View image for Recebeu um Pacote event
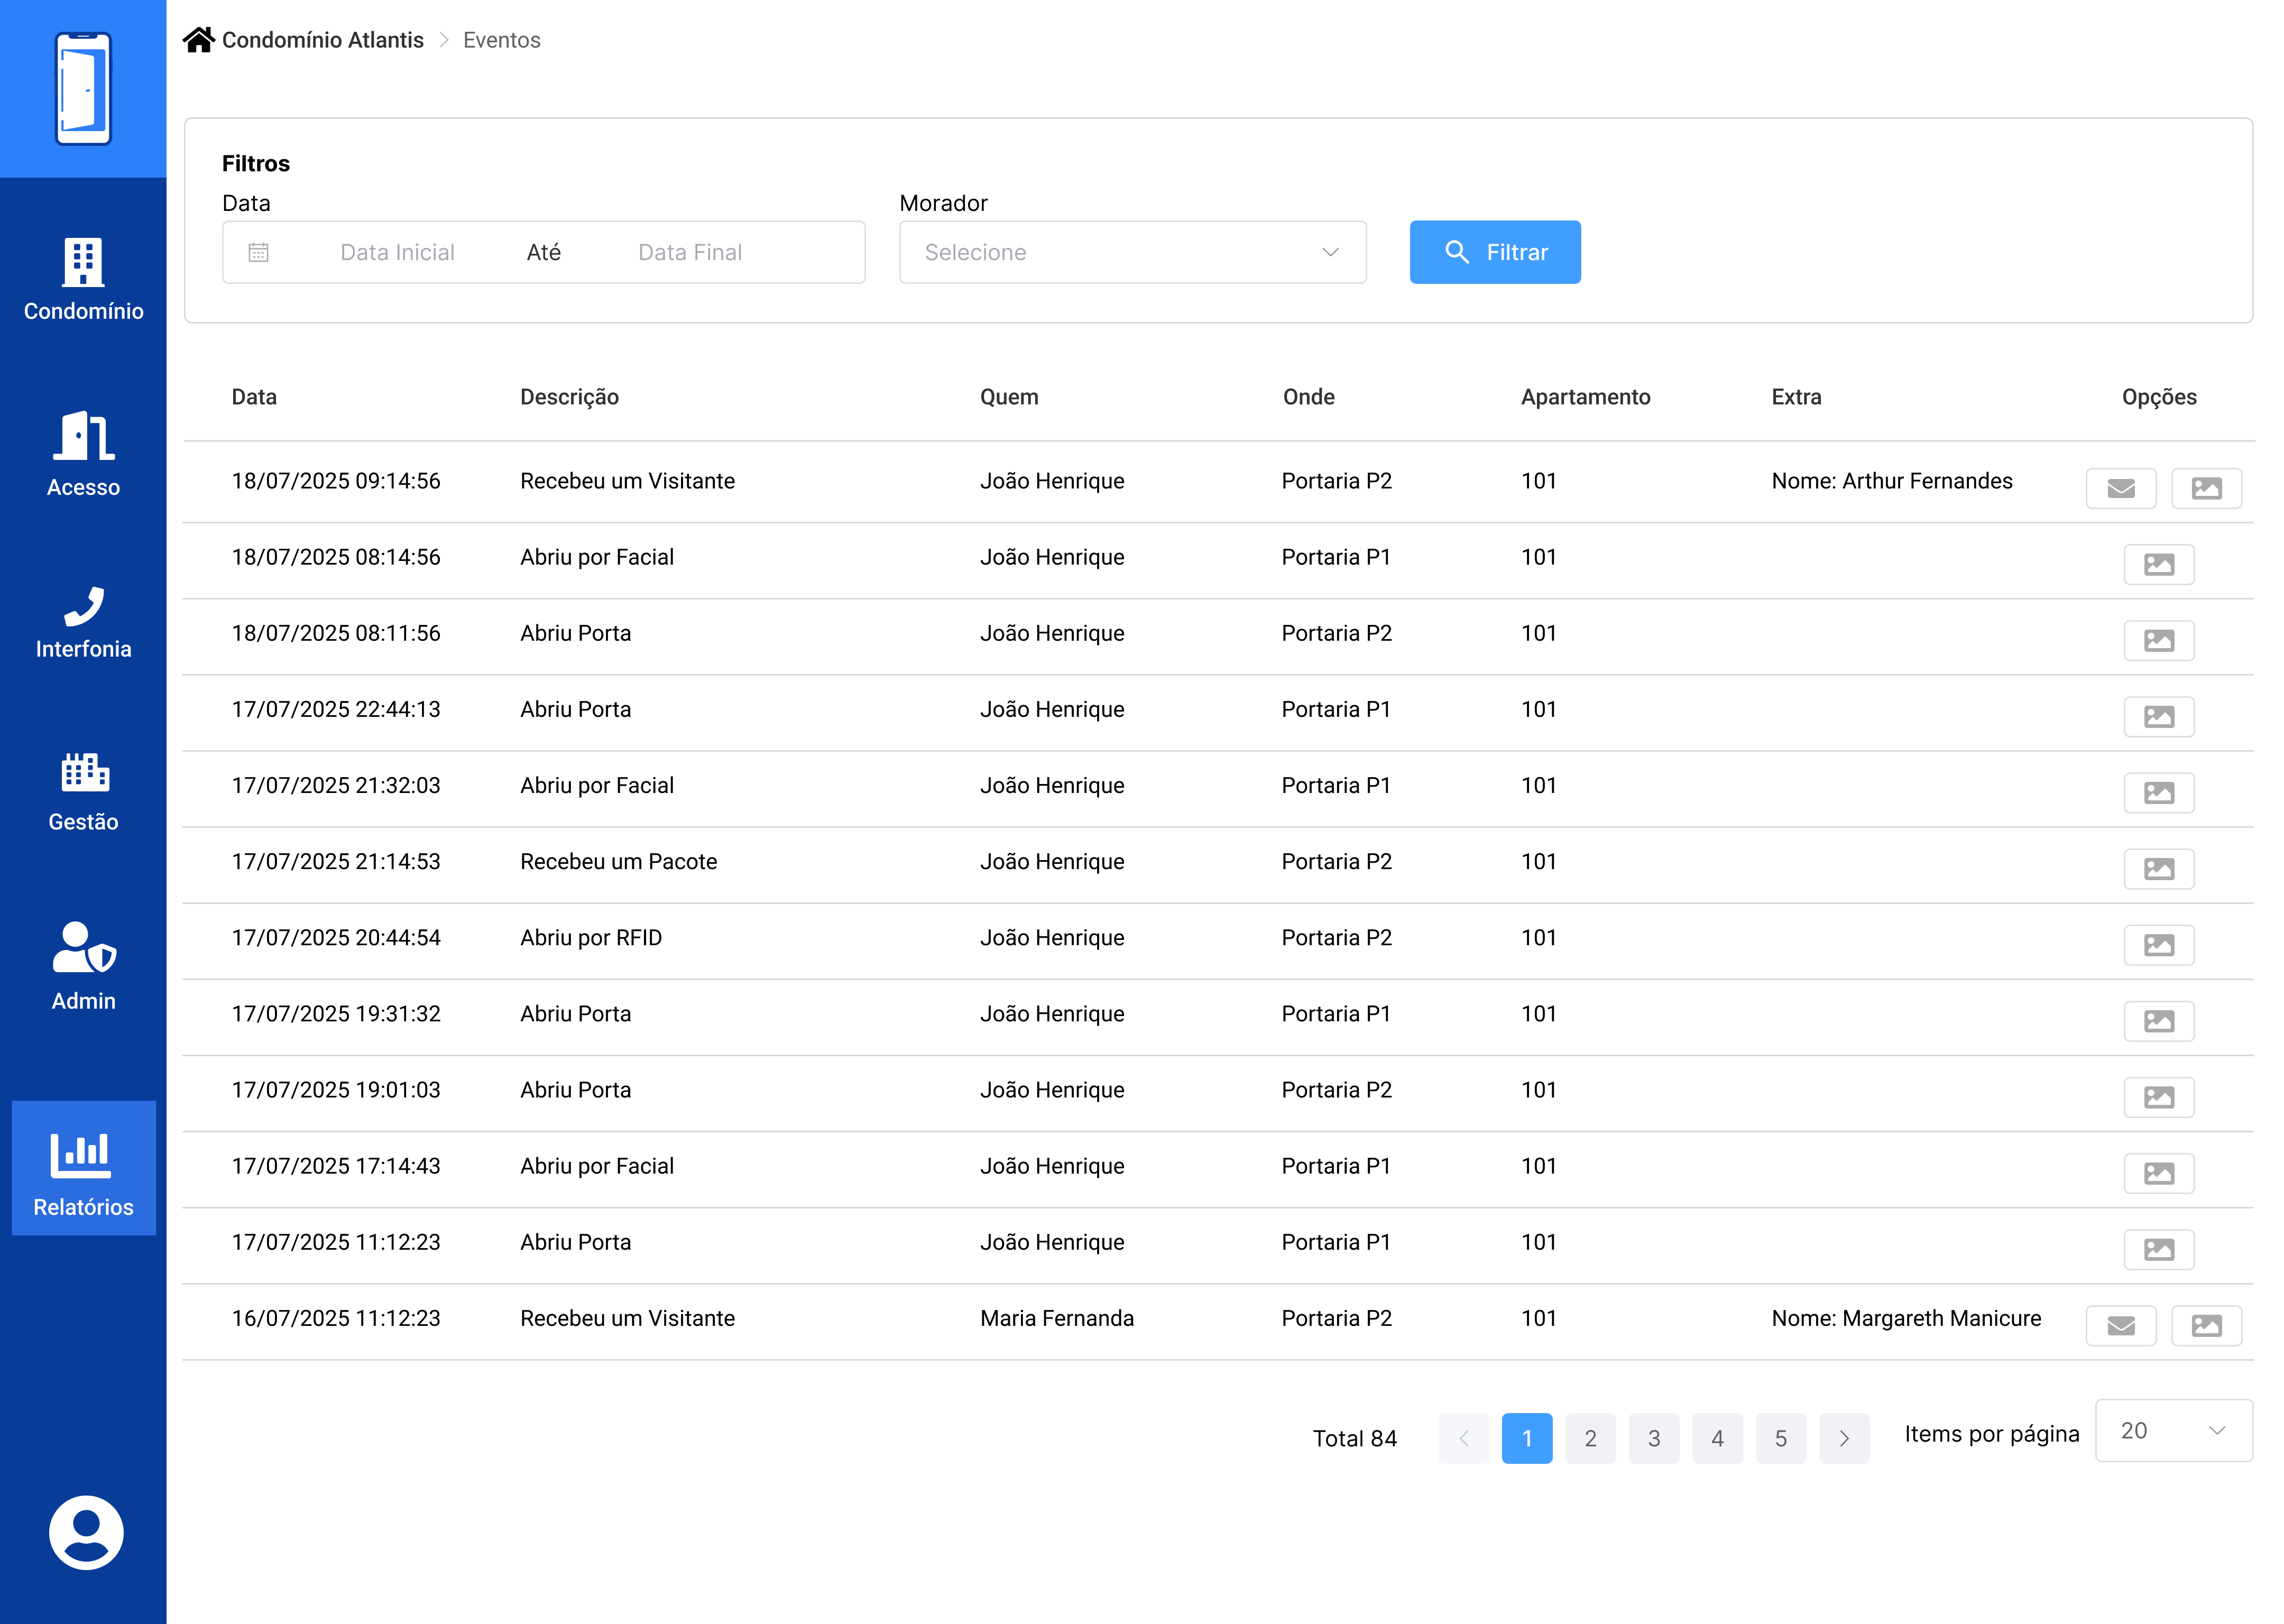 pos(2158,869)
